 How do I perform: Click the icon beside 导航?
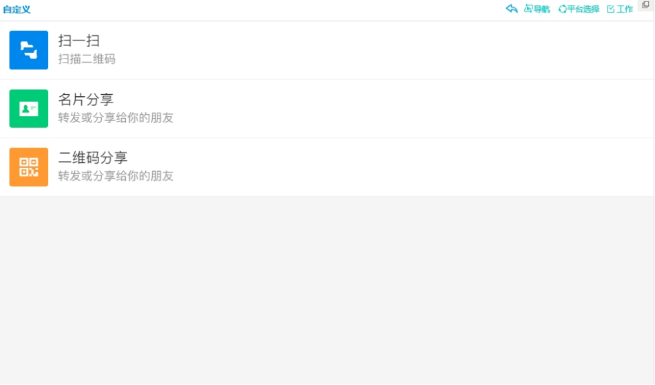point(528,9)
